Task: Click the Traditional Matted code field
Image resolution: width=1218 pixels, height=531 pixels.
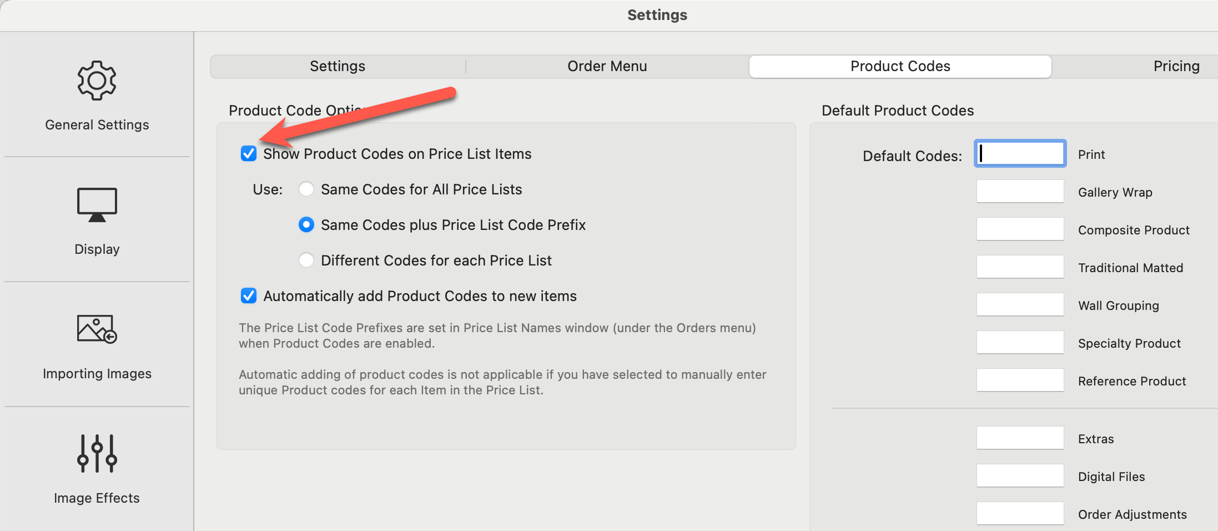Action: point(1020,267)
